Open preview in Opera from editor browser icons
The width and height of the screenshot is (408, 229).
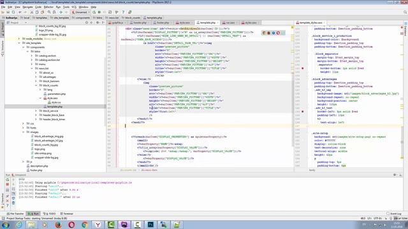tap(278, 33)
